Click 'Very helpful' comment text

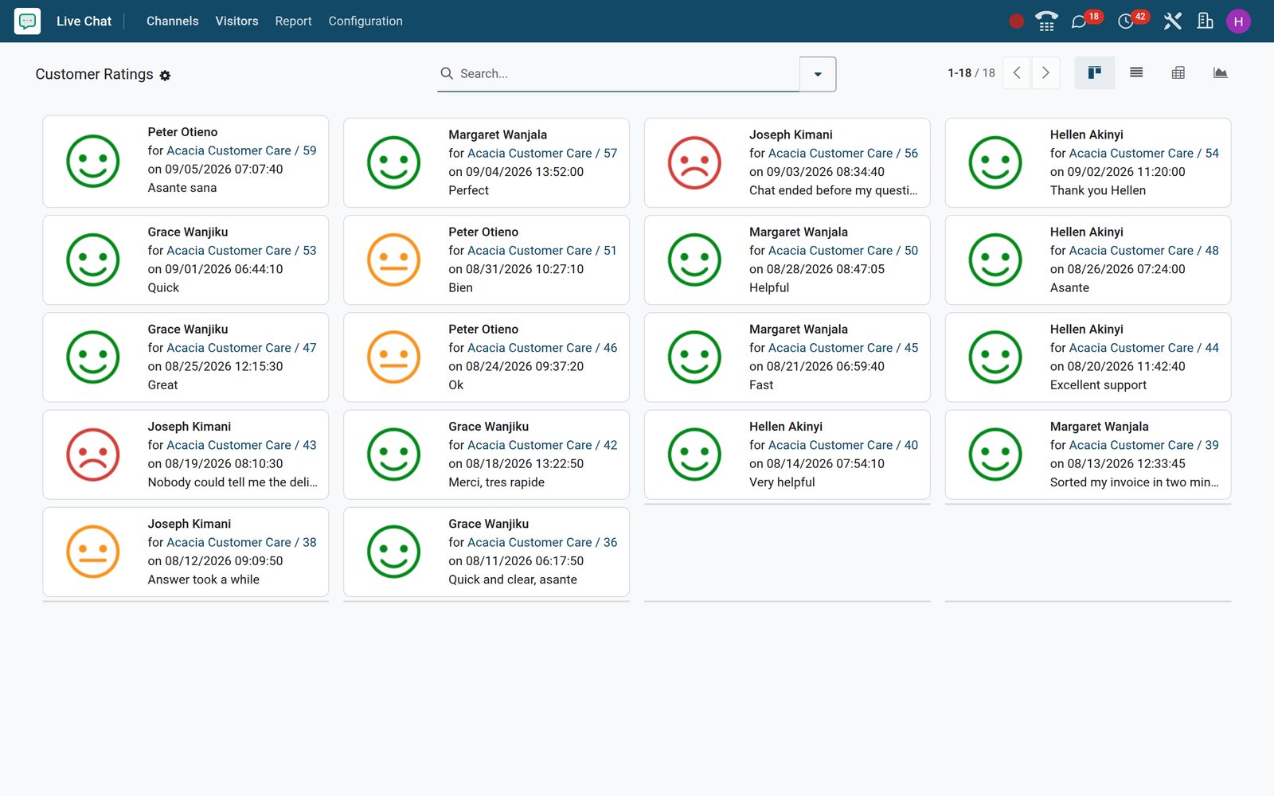tap(782, 482)
